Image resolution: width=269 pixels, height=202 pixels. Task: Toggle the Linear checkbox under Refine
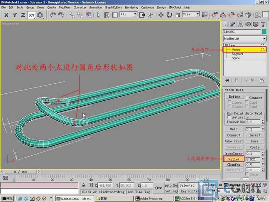pyautogui.click(x=229, y=102)
